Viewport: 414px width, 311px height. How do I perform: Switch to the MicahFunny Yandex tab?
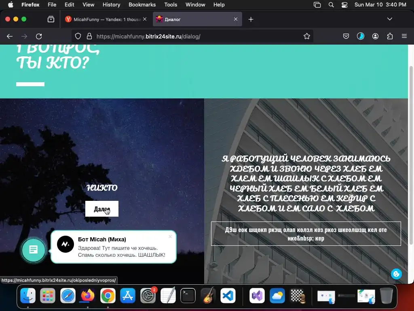point(106,19)
